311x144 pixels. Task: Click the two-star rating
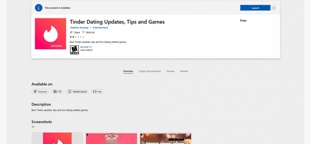click(76, 37)
